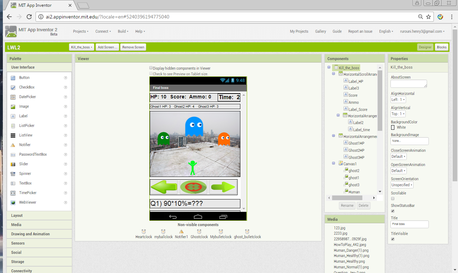Click the BackgroundImage None field
Viewport: 458px width, 273px height.
(x=410, y=141)
